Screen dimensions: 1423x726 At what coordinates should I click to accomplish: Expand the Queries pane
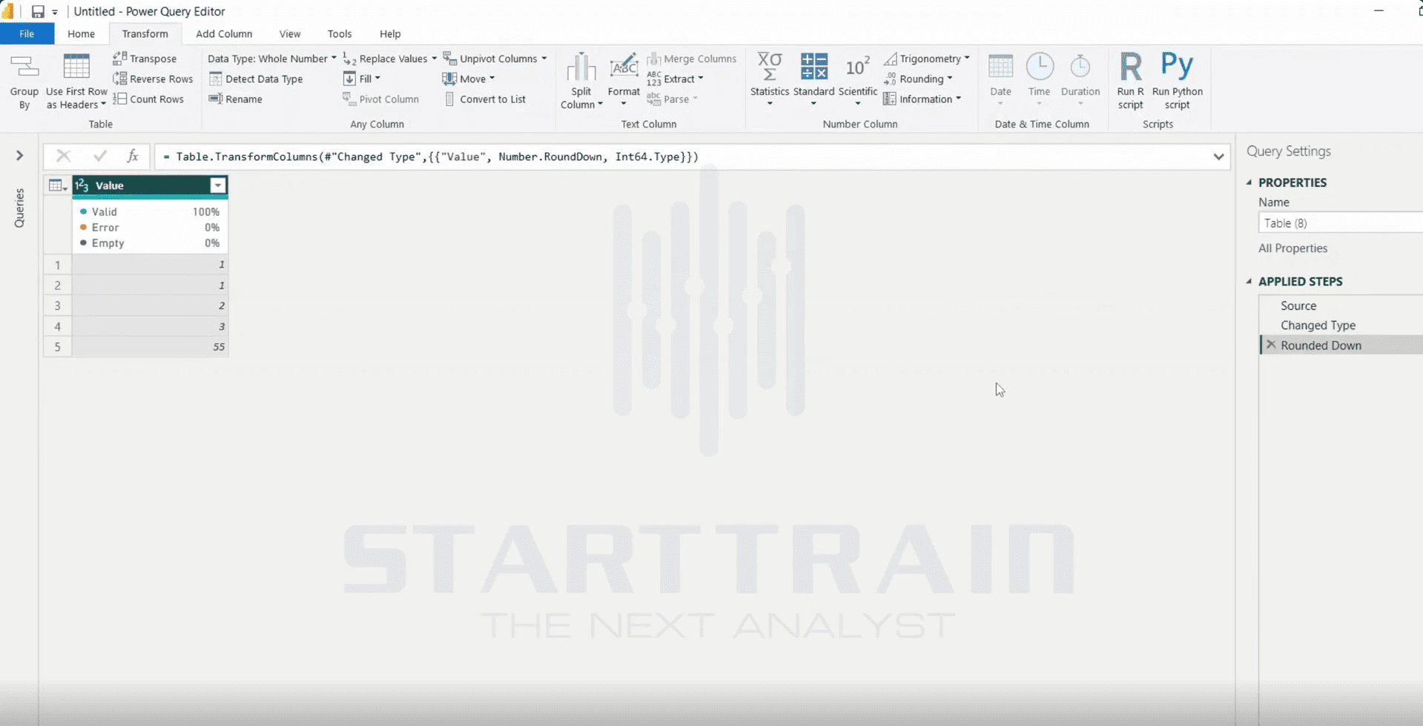tap(20, 155)
